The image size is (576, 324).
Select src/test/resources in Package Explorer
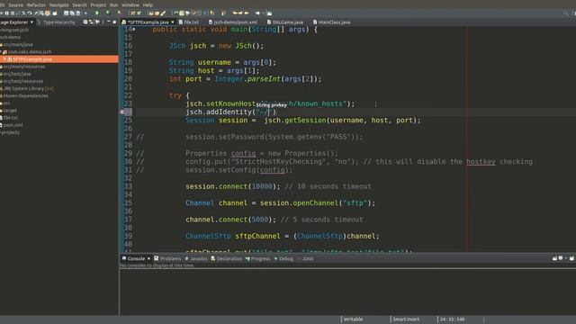[23, 81]
